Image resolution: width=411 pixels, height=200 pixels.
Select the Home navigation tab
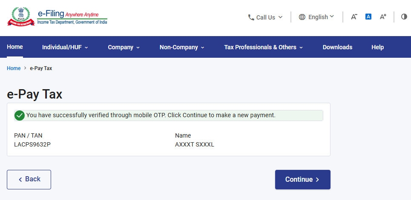click(x=15, y=47)
